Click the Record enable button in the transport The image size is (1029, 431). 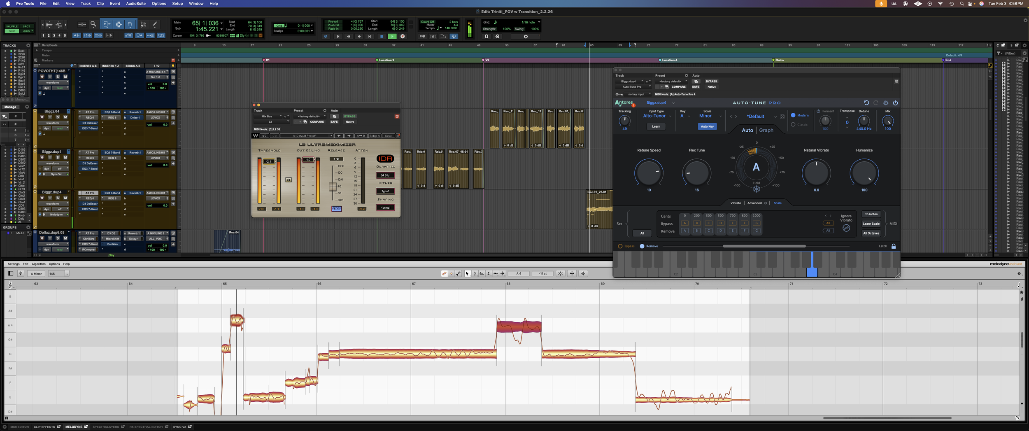(403, 36)
